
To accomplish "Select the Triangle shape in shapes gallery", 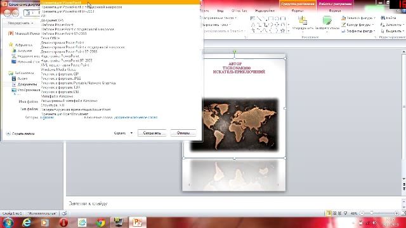I will (253, 25).
